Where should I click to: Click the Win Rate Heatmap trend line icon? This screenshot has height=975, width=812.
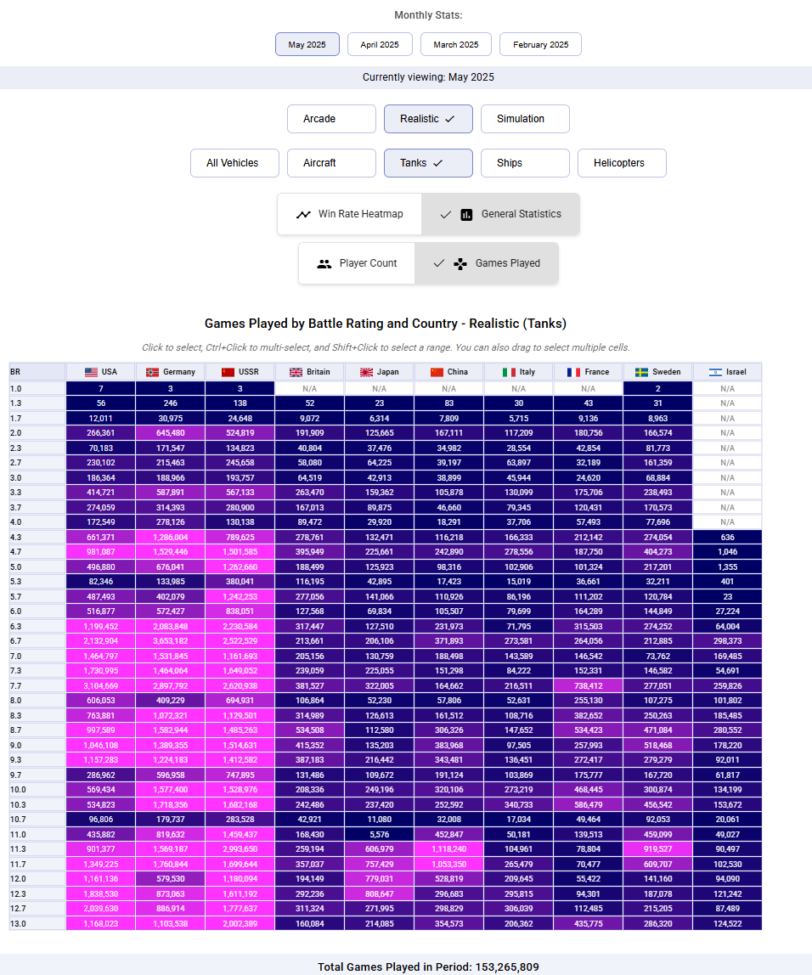tap(303, 215)
